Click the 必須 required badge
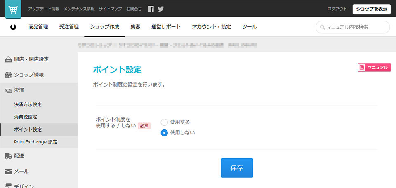This screenshot has width=396, height=188. point(144,126)
